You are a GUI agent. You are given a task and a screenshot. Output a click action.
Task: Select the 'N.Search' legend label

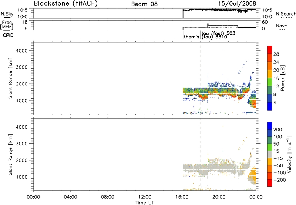tap(286, 14)
